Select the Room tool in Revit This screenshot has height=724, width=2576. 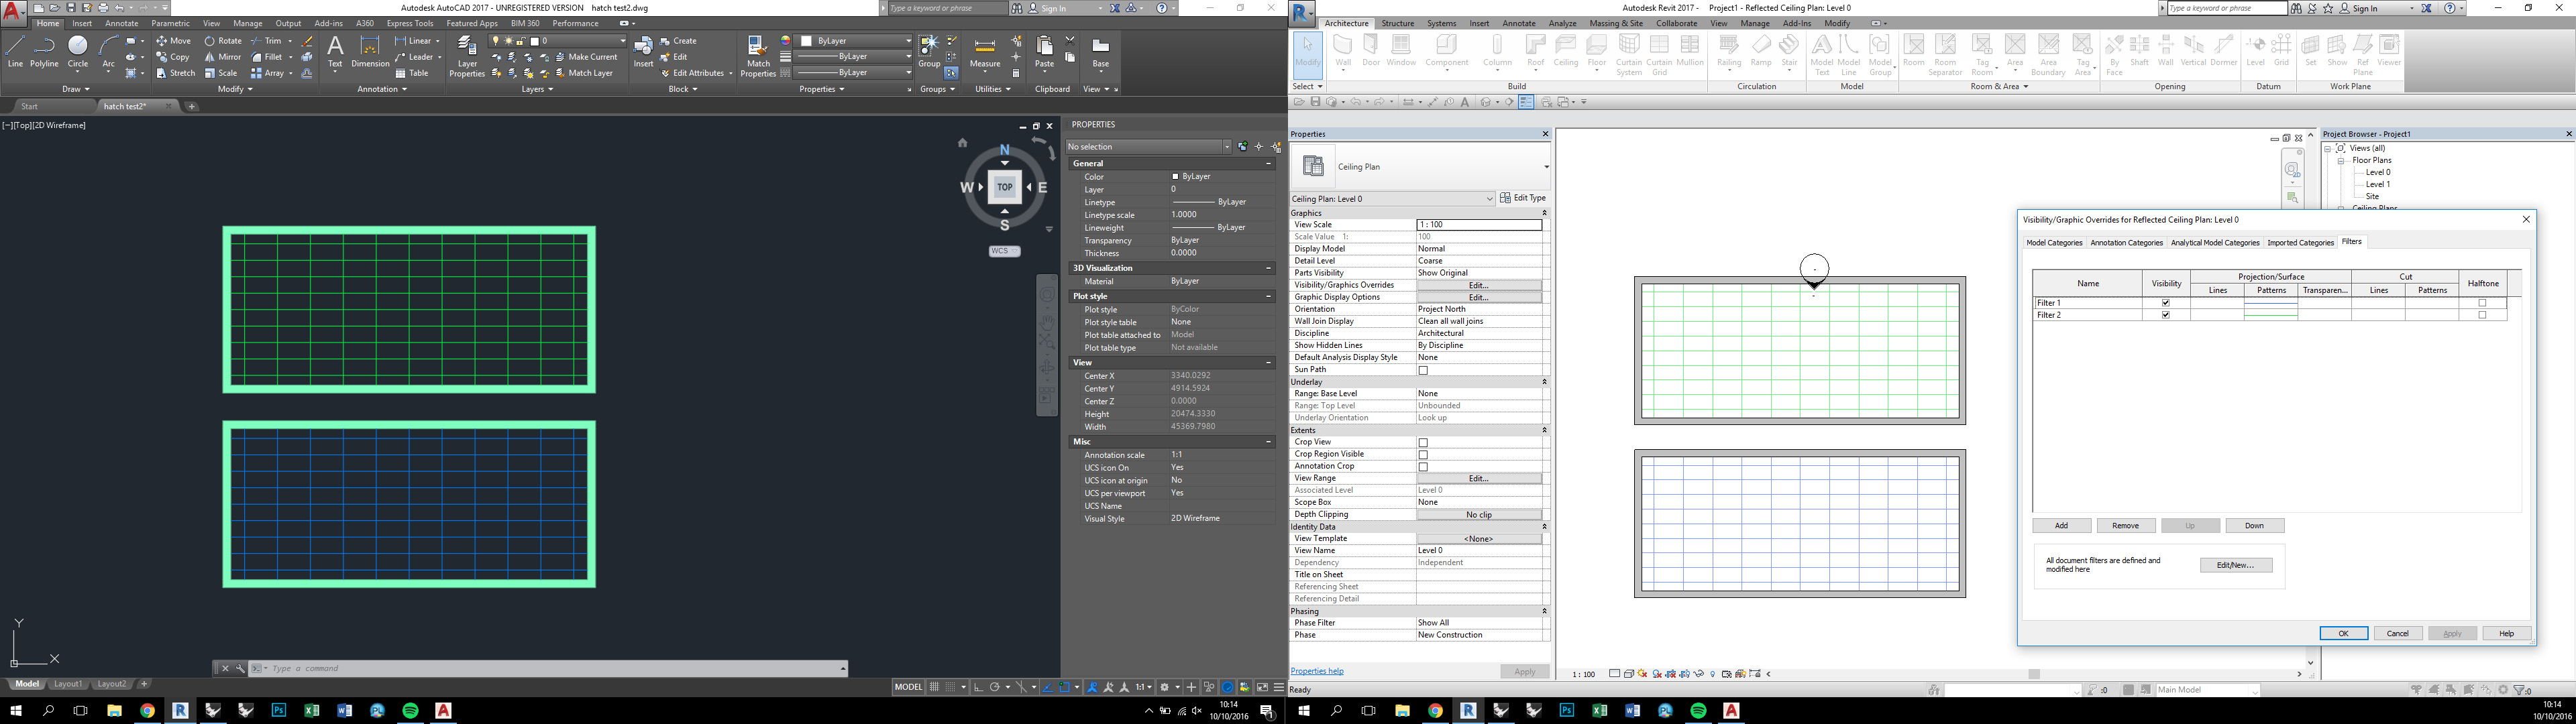(x=1914, y=51)
